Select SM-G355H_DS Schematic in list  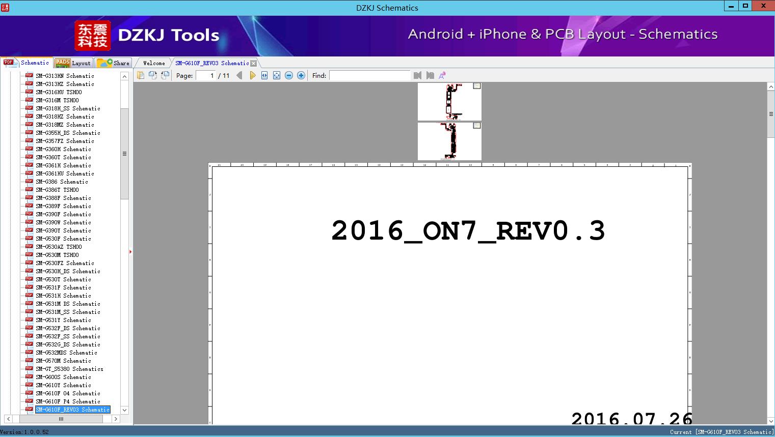tap(68, 133)
